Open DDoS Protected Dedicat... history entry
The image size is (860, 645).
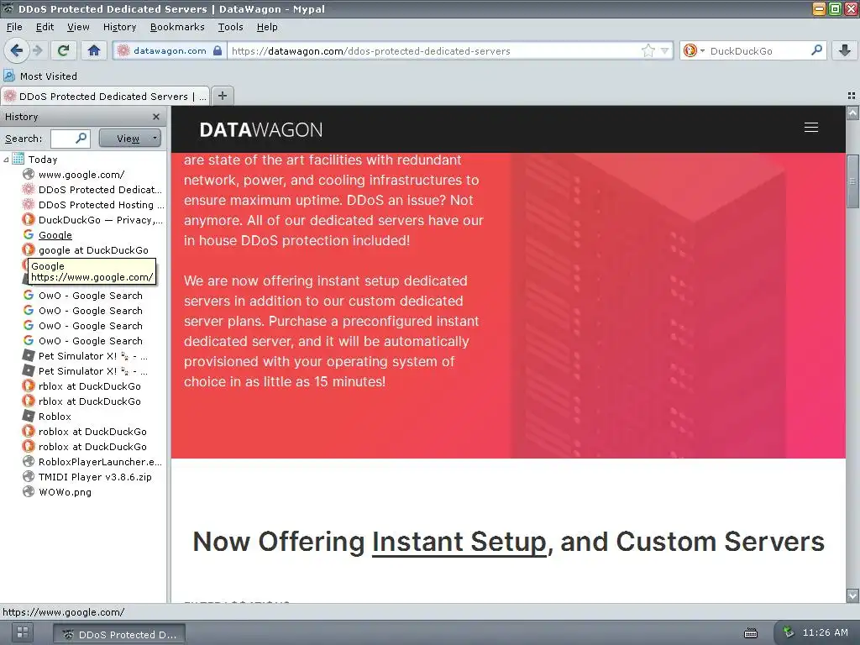coord(92,190)
